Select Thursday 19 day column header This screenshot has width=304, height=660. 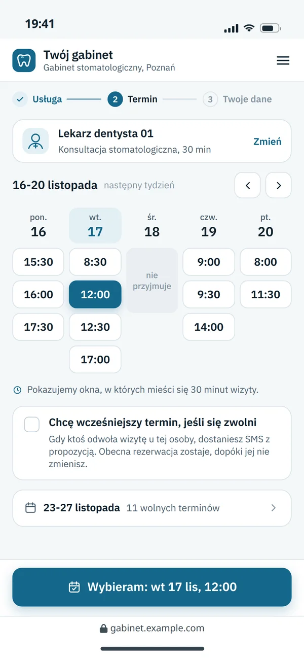(x=209, y=226)
